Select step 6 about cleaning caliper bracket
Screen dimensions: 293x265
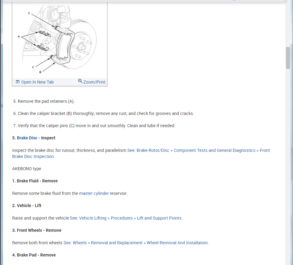(x=104, y=114)
